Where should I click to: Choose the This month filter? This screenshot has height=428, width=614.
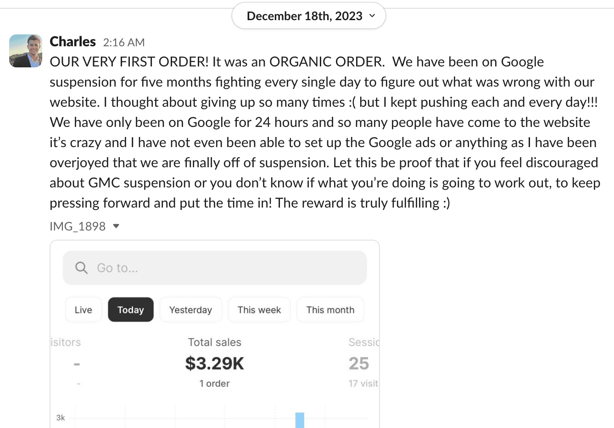(330, 310)
